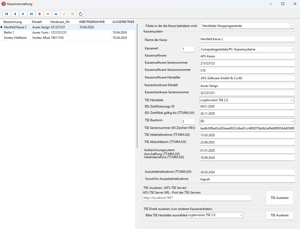Viewport: 300px width, 229px height.
Task: Click the Kassensoftware Hersteller field
Action: coord(247,78)
